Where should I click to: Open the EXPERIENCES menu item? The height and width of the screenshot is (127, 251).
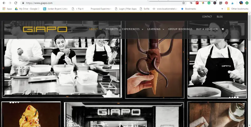(x=131, y=29)
